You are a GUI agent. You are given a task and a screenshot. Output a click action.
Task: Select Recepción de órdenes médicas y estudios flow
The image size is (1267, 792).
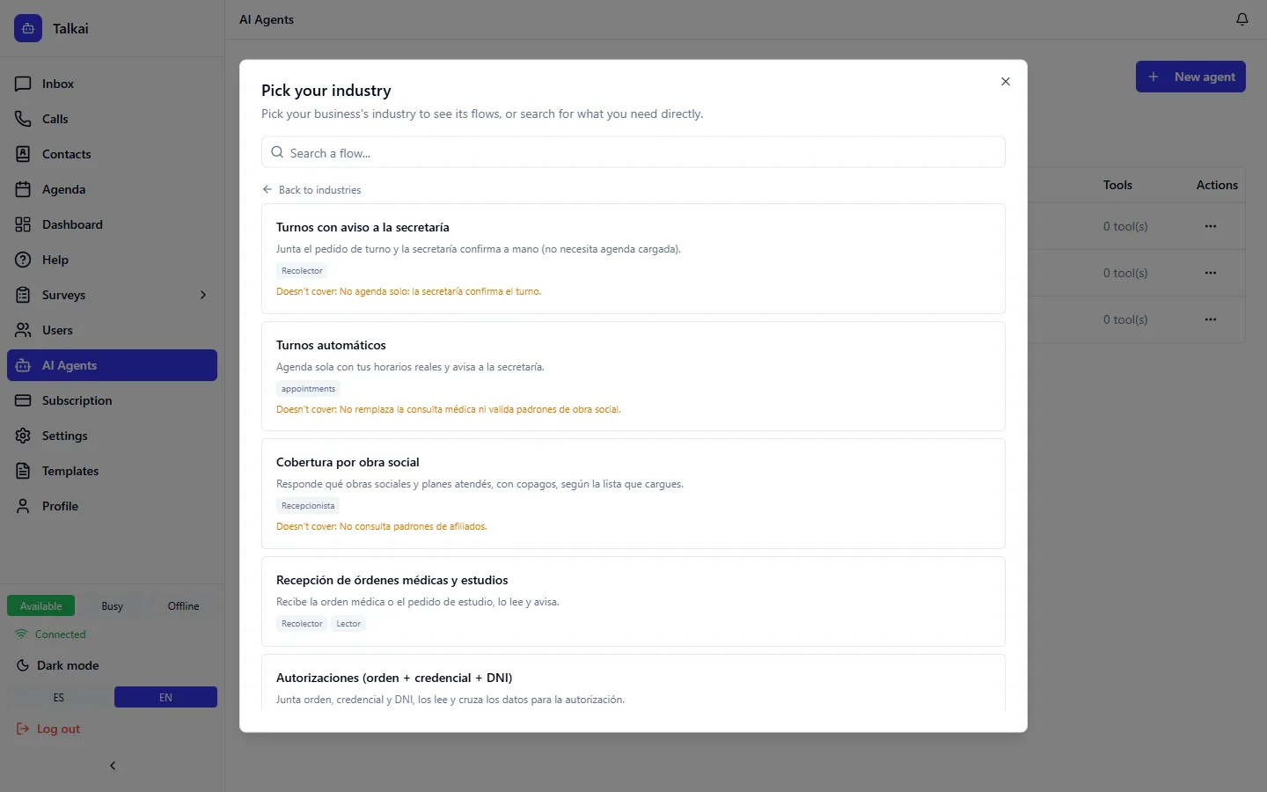point(633,601)
